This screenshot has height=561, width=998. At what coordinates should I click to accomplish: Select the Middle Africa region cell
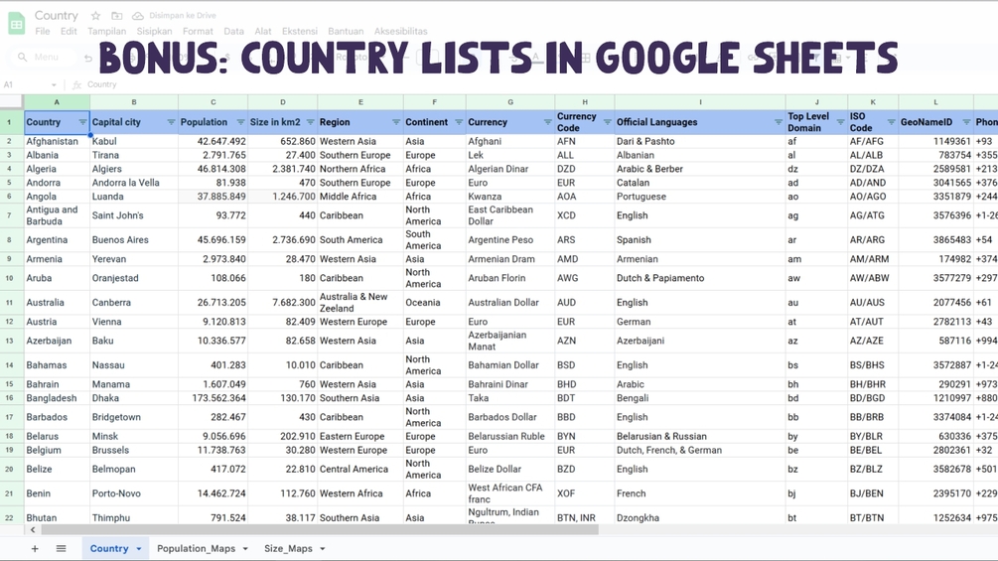coord(360,197)
